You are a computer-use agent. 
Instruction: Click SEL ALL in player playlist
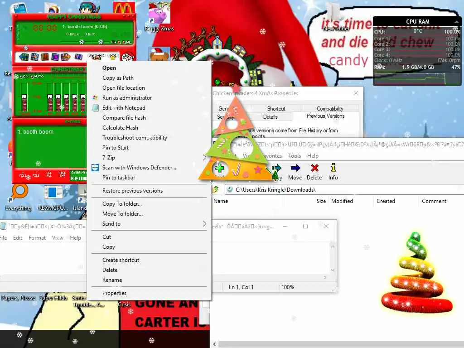pos(49,174)
